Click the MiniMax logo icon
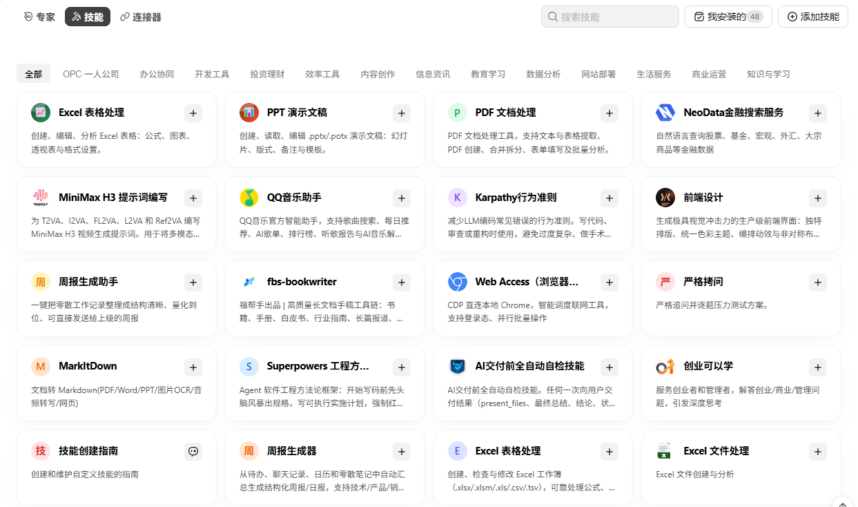Viewport: 858px width, 507px height. (41, 198)
